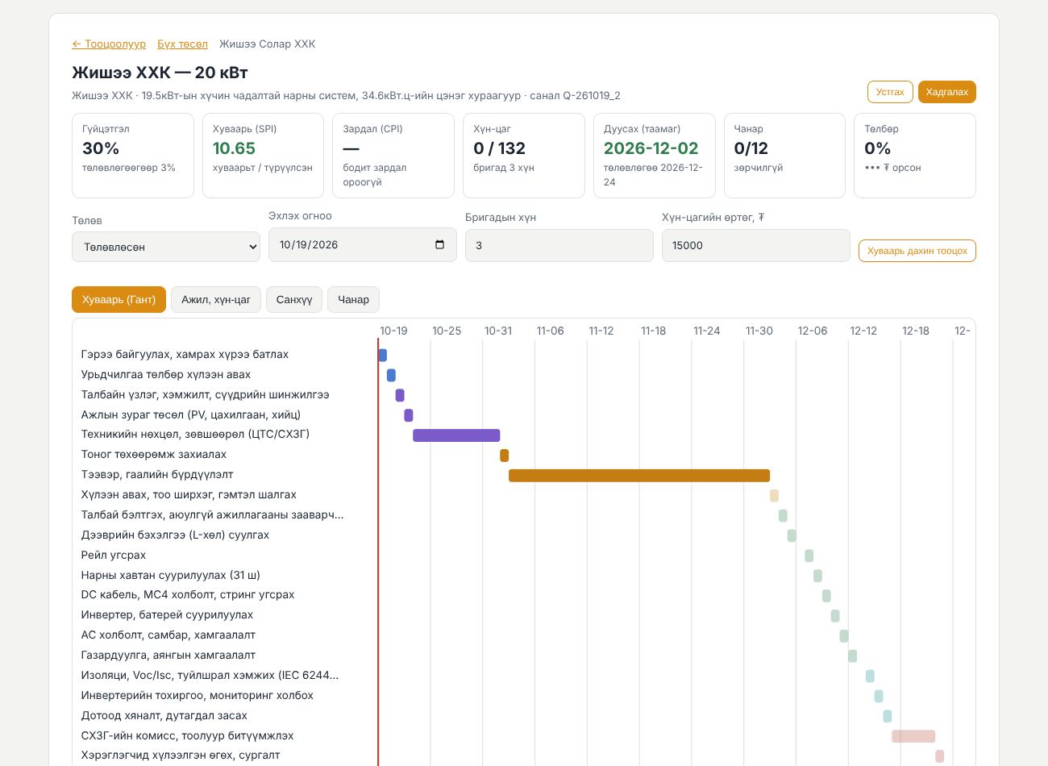Click task row Дотоод хяналт, дутагдал засах
Image resolution: width=1048 pixels, height=766 pixels.
pos(164,715)
